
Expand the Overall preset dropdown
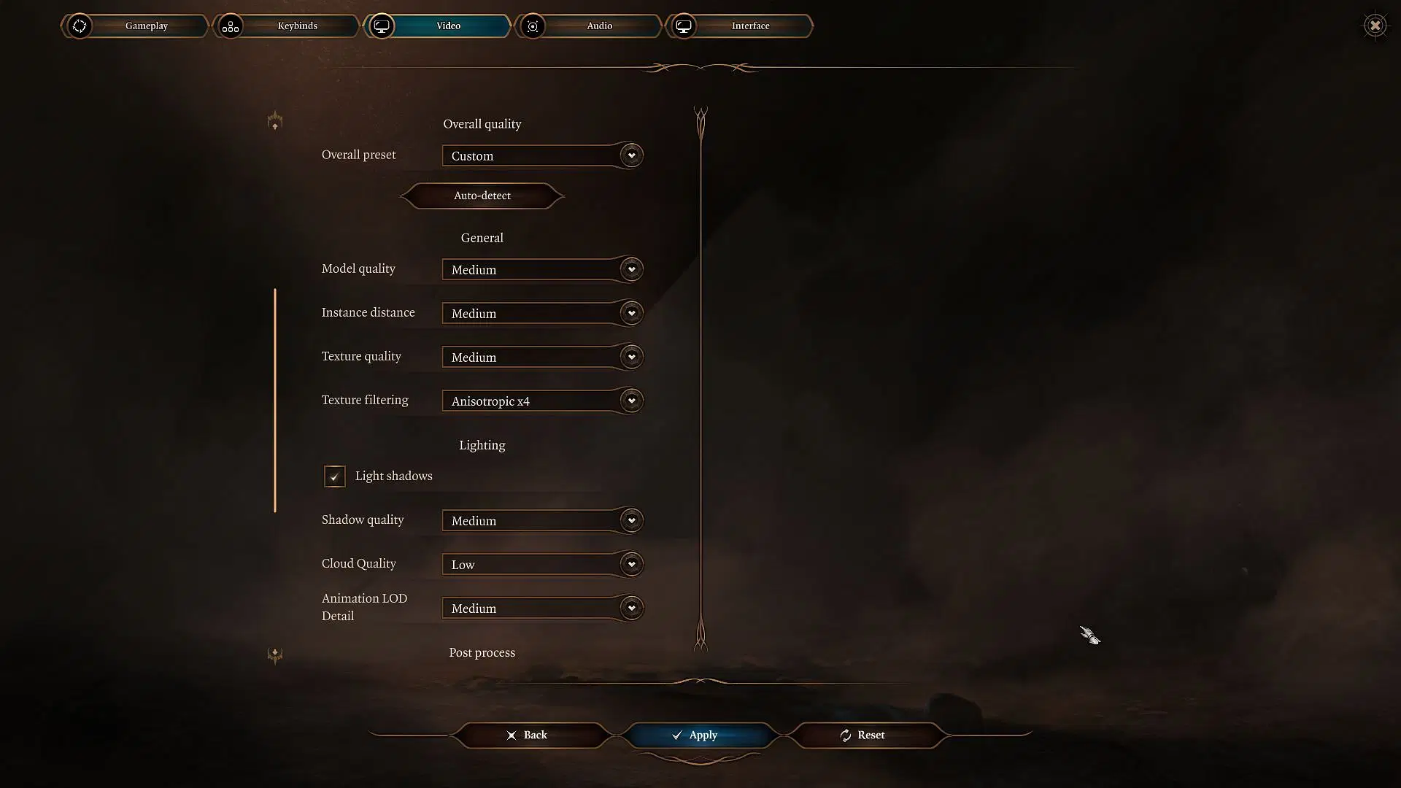(630, 155)
